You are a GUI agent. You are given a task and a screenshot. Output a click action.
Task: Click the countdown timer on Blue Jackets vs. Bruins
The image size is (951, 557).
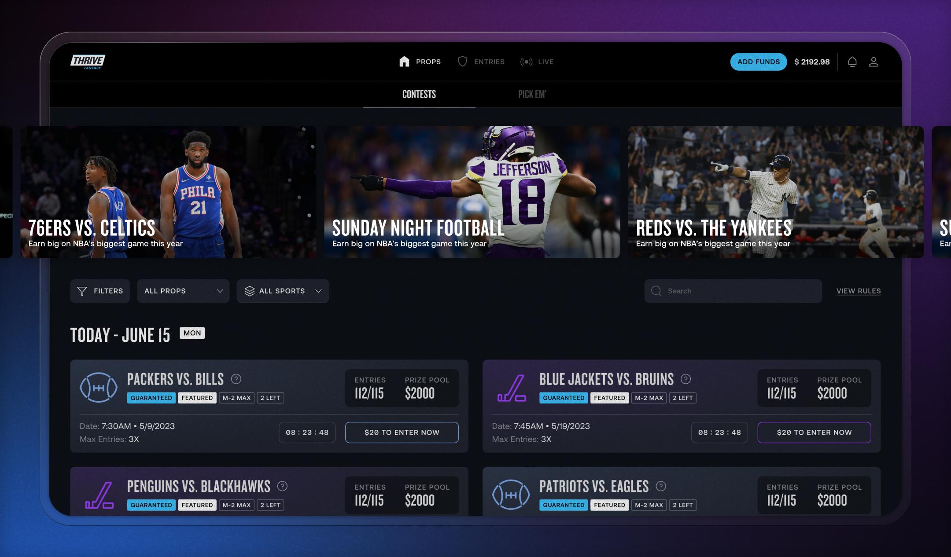pyautogui.click(x=719, y=432)
